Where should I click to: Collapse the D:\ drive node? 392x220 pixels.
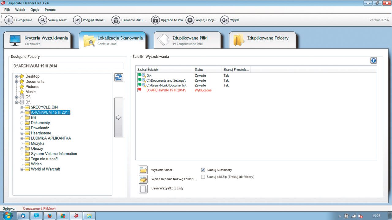[17, 102]
